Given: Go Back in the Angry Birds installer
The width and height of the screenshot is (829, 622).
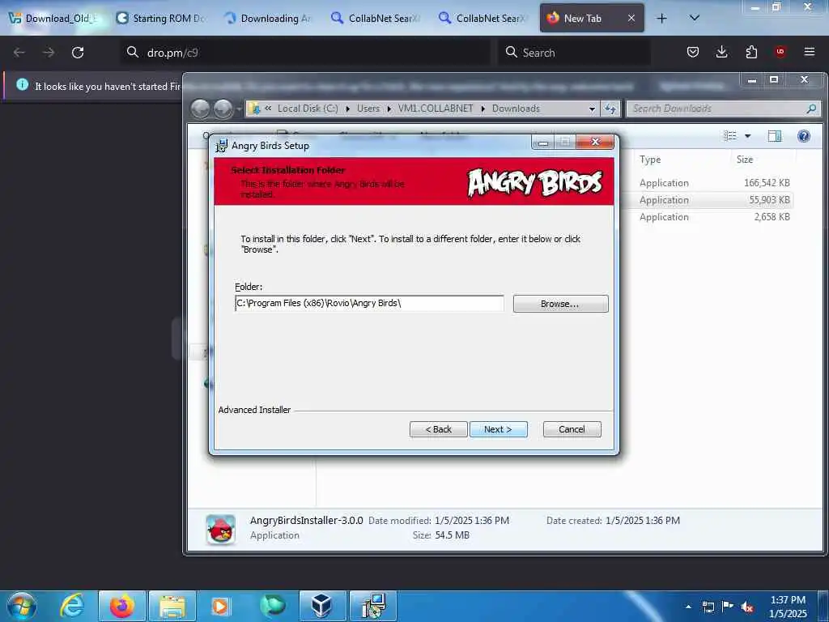Looking at the screenshot, I should click(438, 429).
